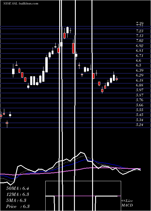151x211 pixels.
Task: Click the 7.39 price axis label
Action: coord(140,24)
